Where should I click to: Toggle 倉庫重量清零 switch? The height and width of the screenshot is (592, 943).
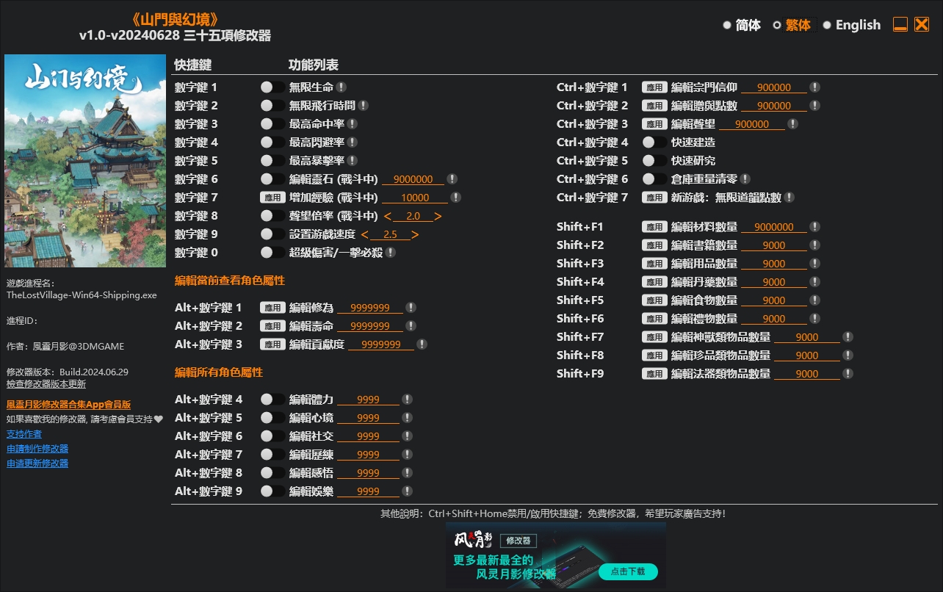pos(654,179)
